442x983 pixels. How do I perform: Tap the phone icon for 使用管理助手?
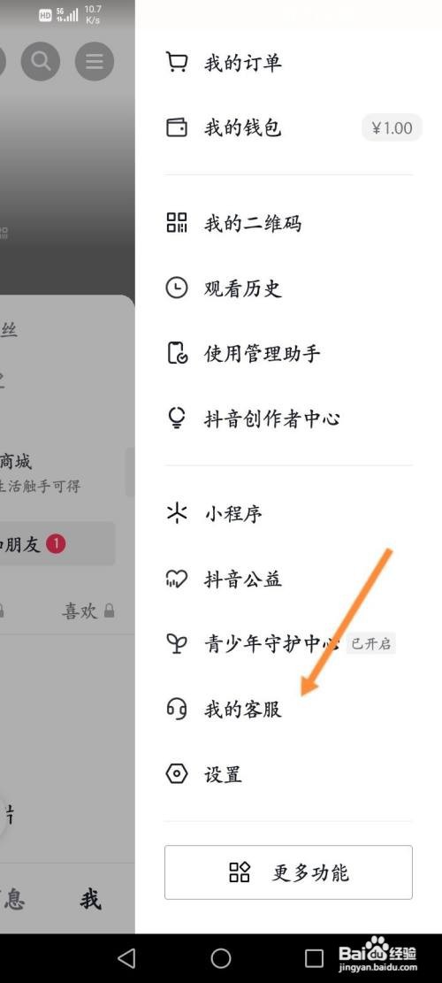pos(177,353)
